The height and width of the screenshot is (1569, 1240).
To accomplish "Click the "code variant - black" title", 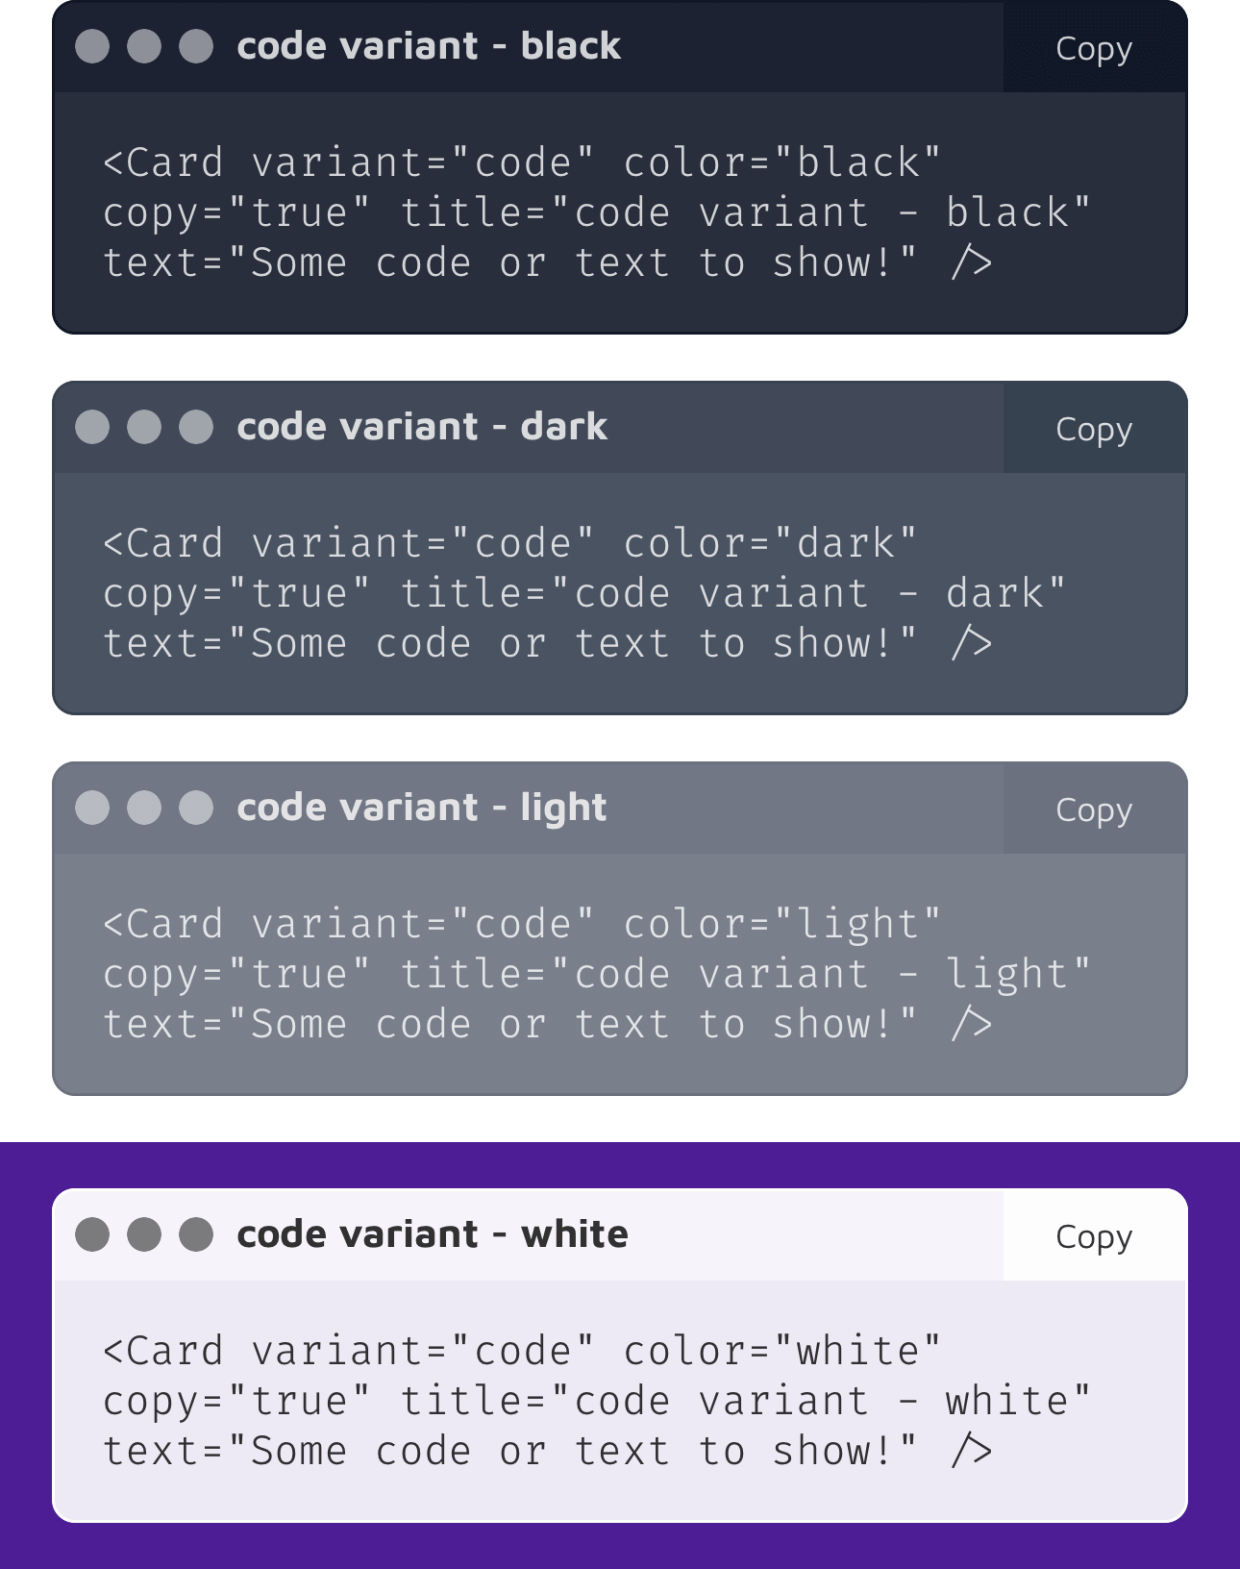I will [x=429, y=46].
